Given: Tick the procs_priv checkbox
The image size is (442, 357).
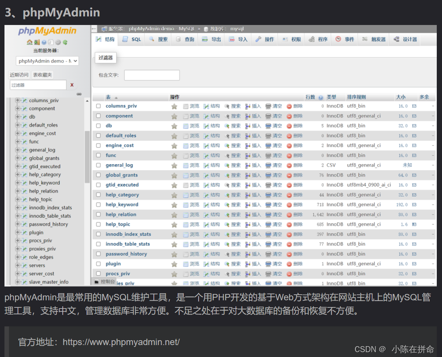Looking at the screenshot, I should pyautogui.click(x=99, y=273).
